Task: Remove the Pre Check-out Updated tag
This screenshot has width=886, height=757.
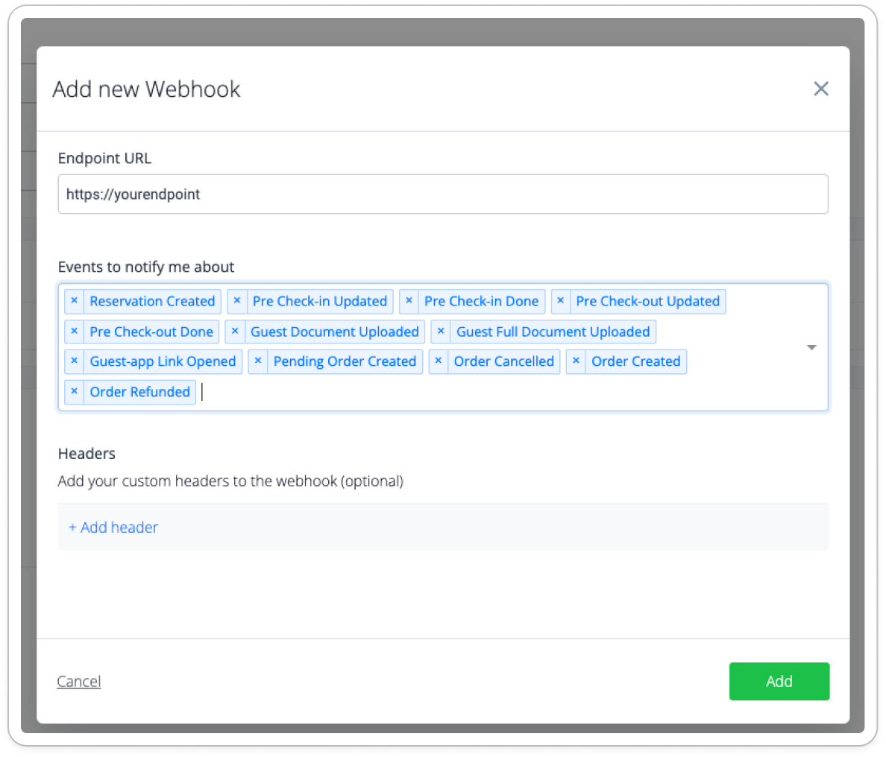Action: [x=561, y=301]
